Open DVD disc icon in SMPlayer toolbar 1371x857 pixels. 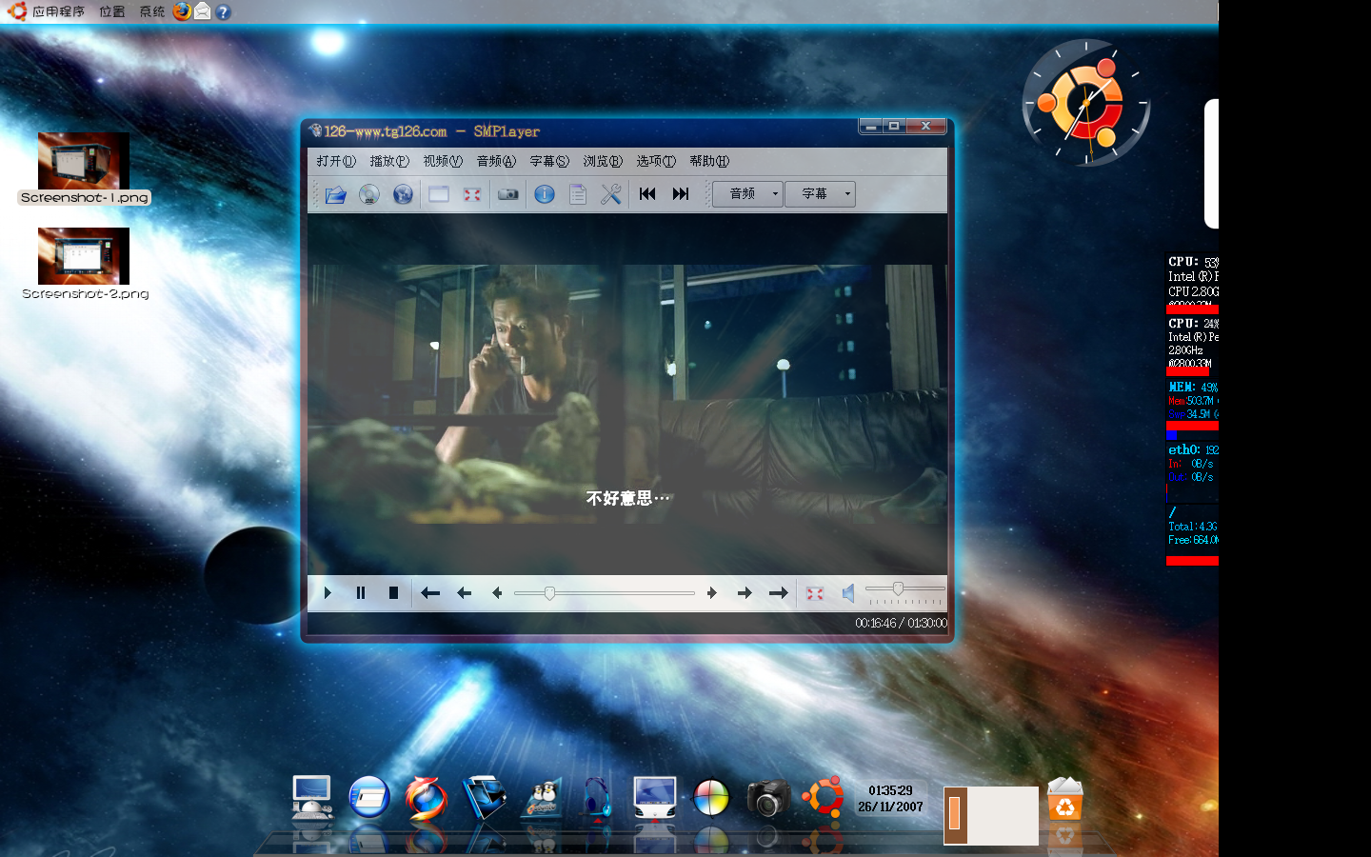point(369,194)
